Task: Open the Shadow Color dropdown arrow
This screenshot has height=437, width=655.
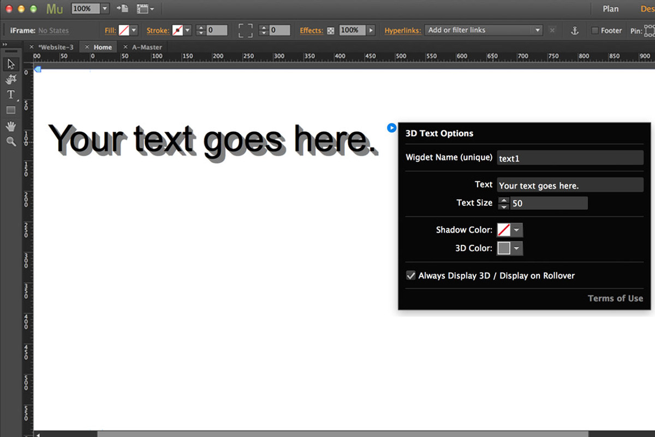Action: point(517,230)
